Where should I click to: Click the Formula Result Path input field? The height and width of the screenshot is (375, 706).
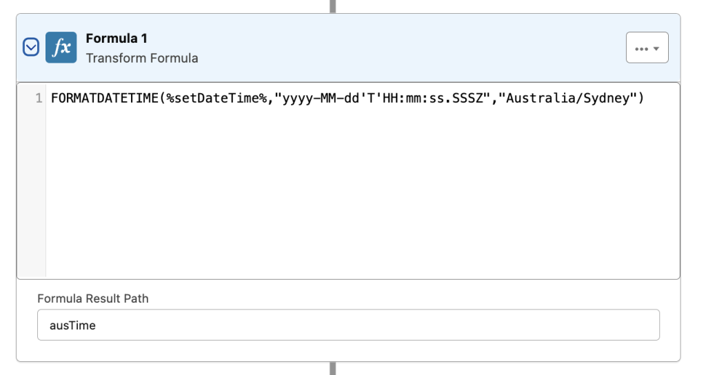pyautogui.click(x=348, y=325)
